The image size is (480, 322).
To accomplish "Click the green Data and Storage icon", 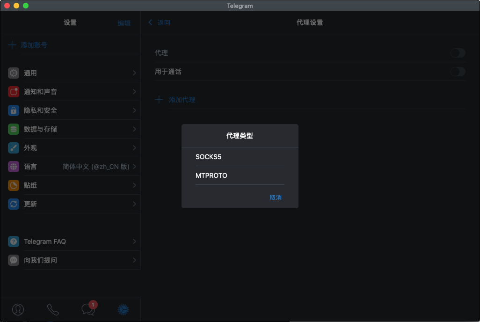I will click(14, 129).
